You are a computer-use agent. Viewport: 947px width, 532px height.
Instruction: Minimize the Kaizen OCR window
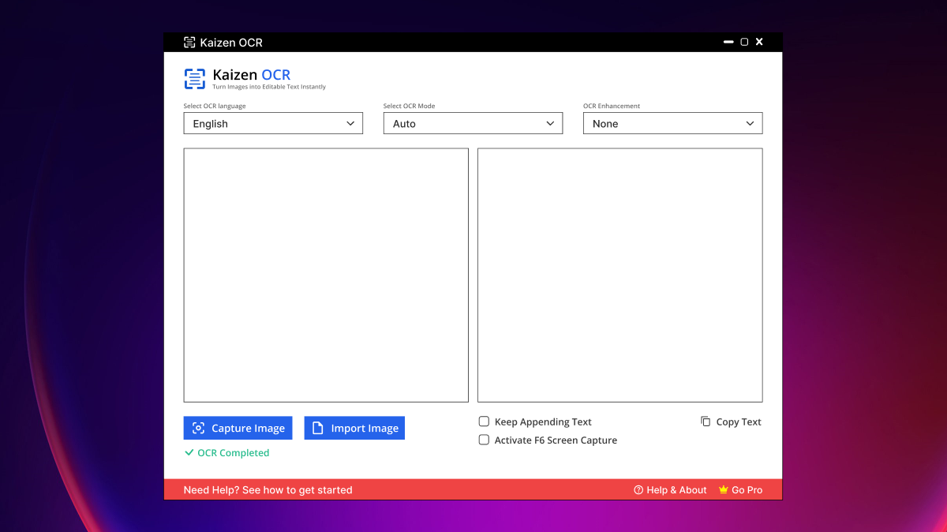click(728, 43)
